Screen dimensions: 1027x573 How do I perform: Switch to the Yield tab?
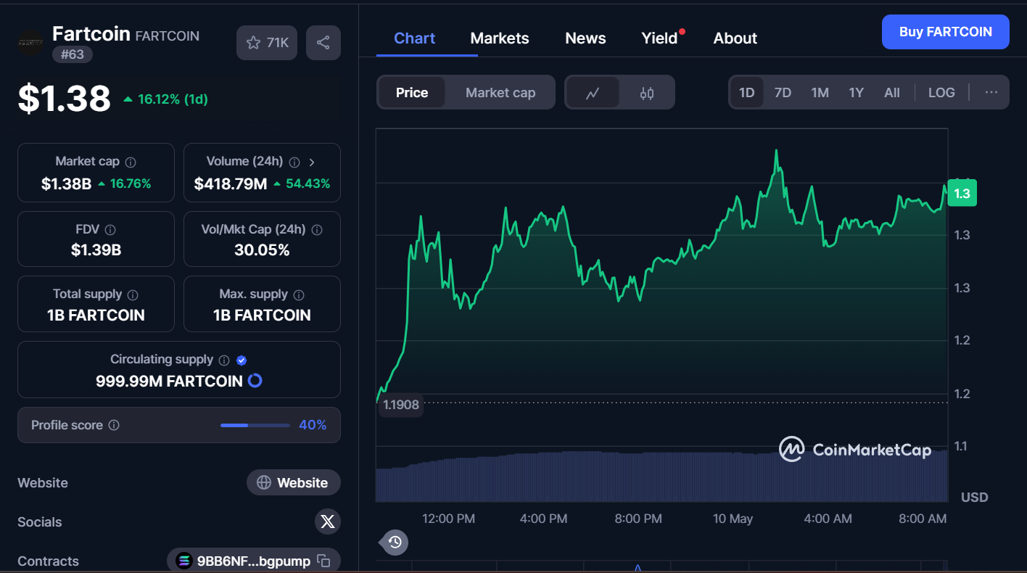(659, 38)
